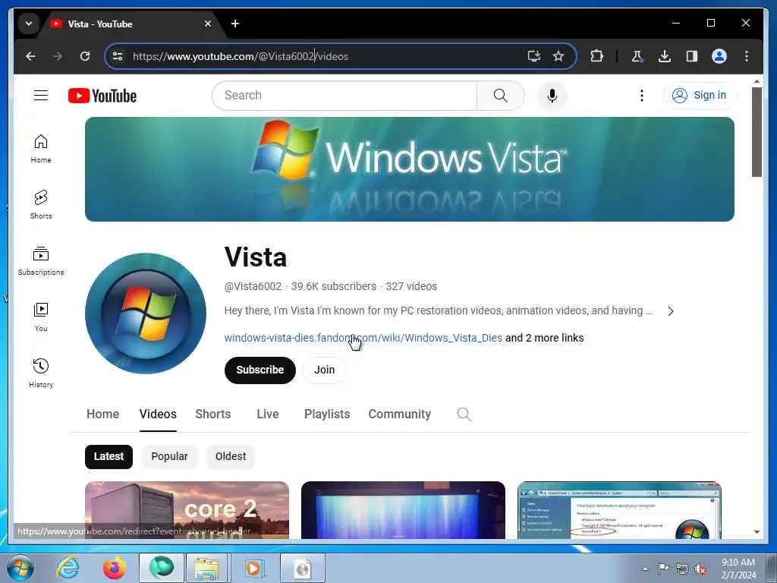Open Chrome Labs flask icon
The width and height of the screenshot is (777, 583).
637,56
